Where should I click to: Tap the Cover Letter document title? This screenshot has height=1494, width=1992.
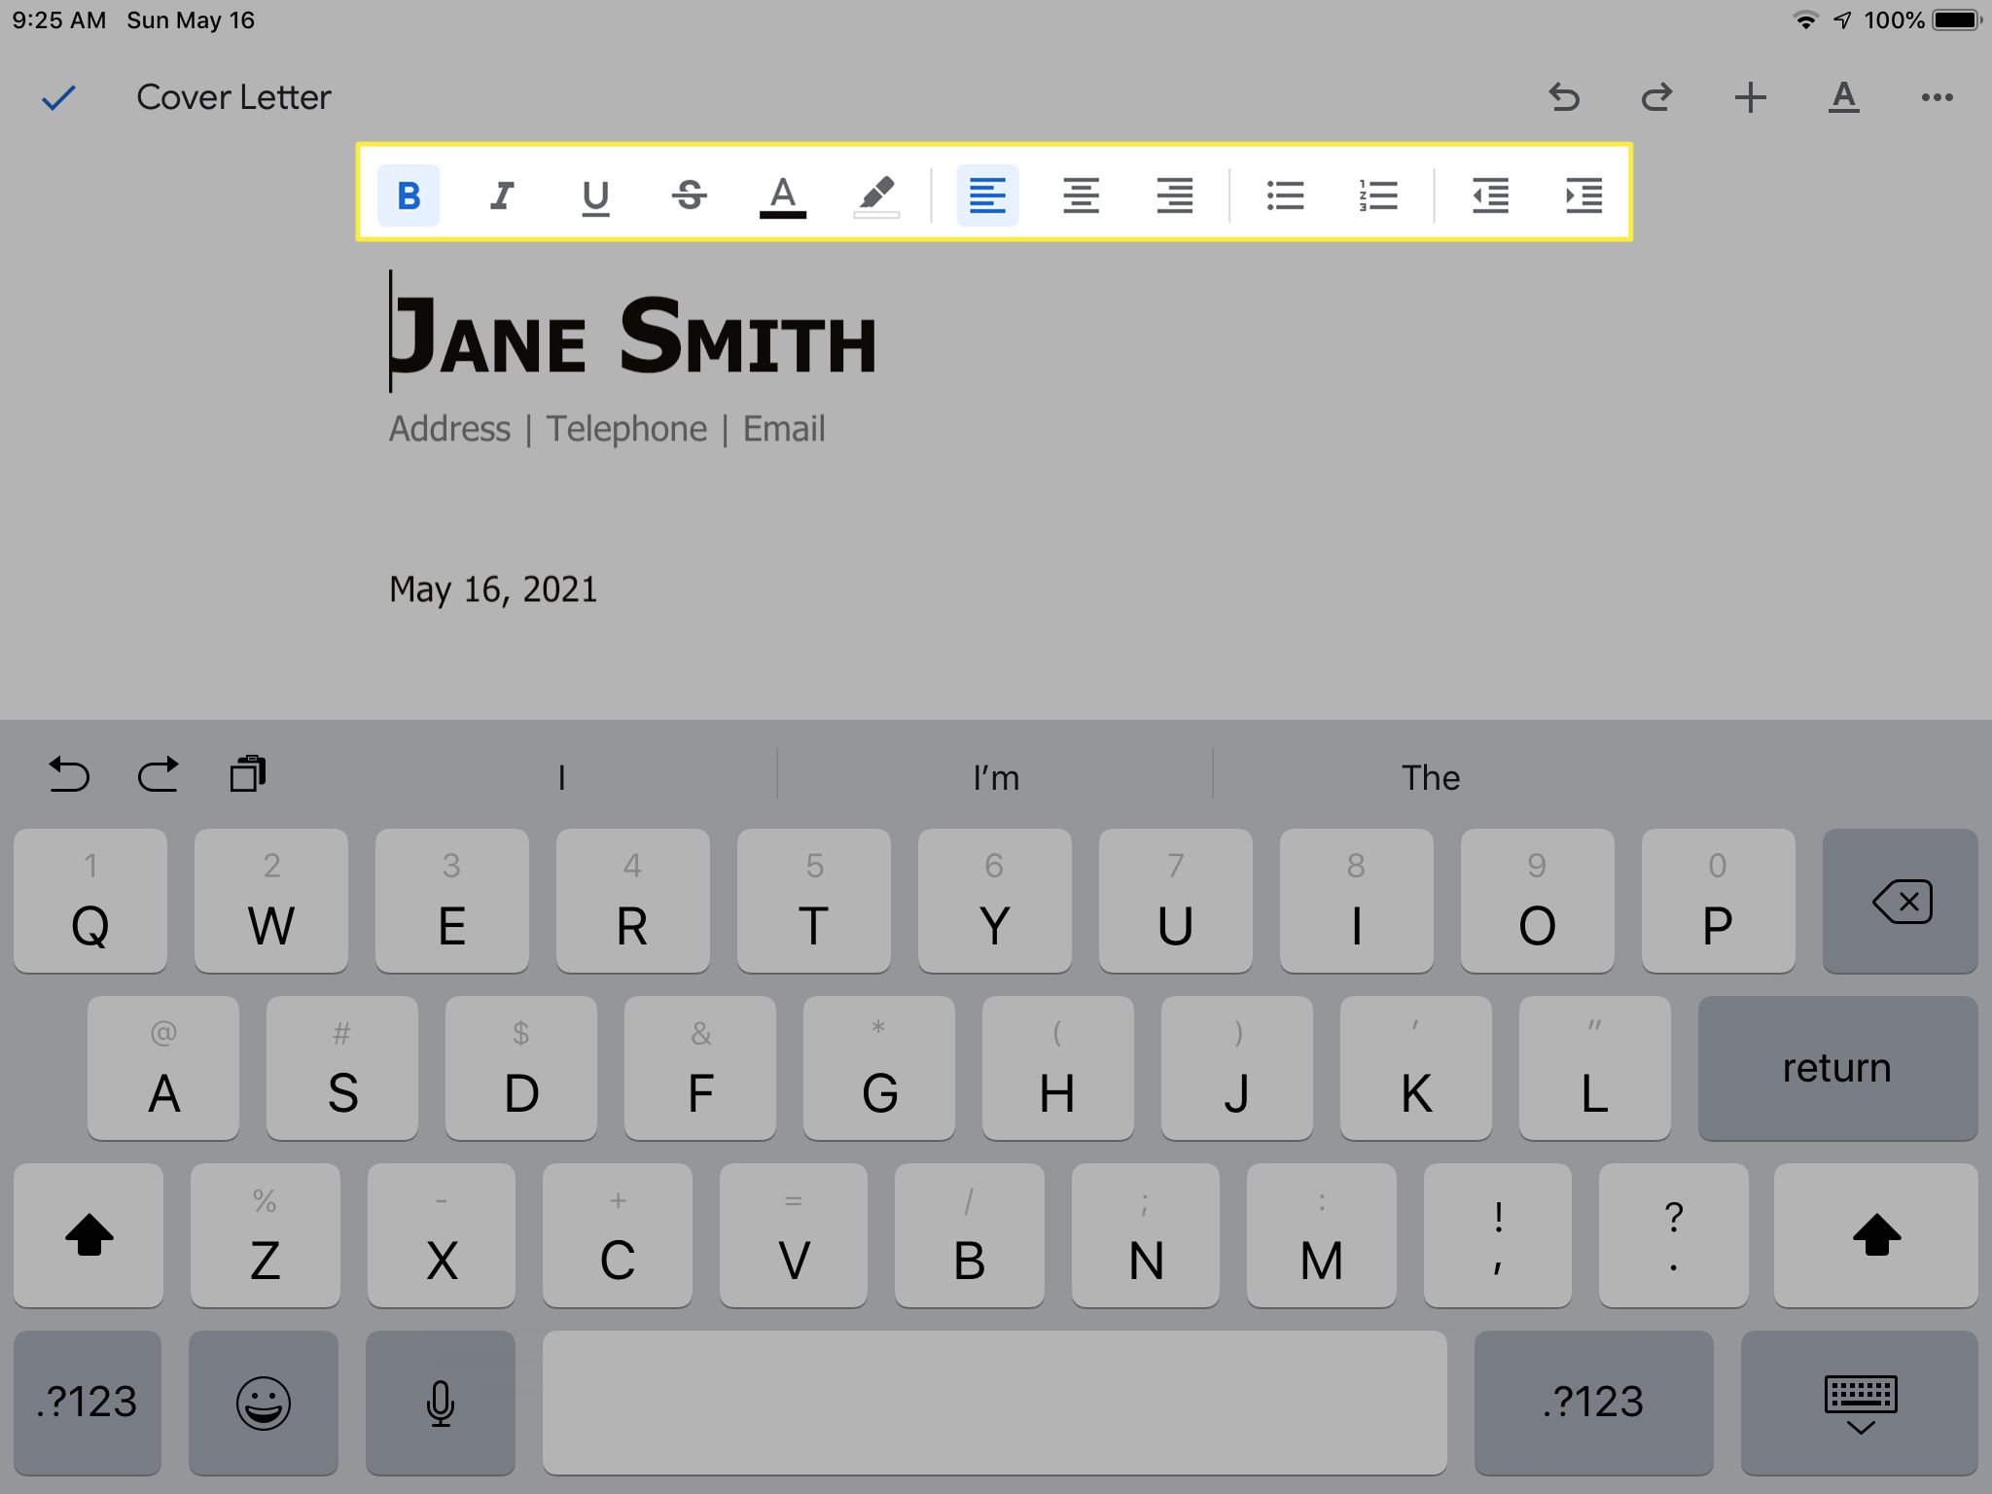pos(233,97)
